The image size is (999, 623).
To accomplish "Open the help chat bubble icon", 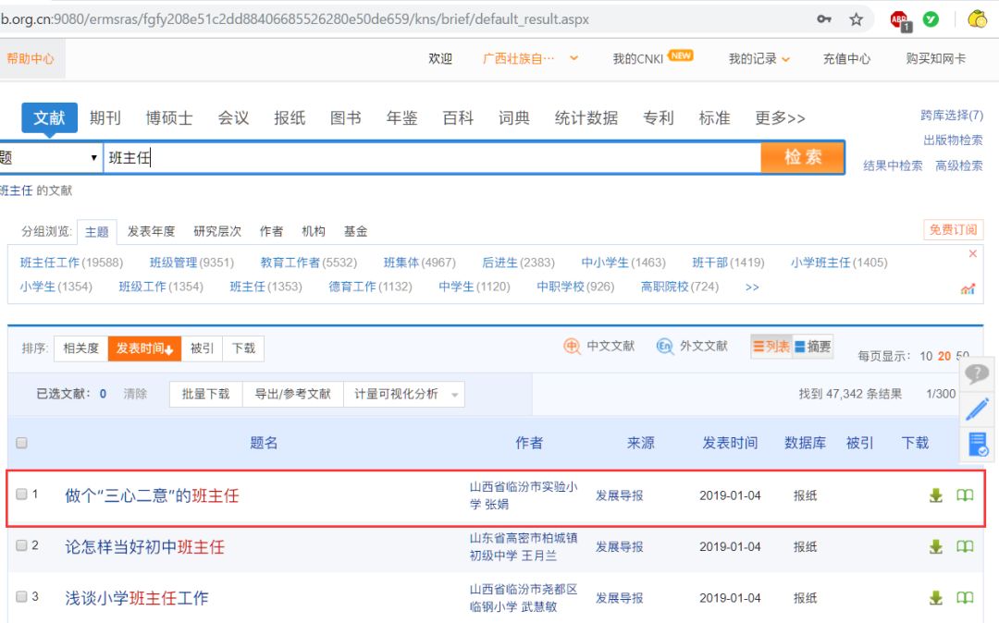I will click(977, 374).
